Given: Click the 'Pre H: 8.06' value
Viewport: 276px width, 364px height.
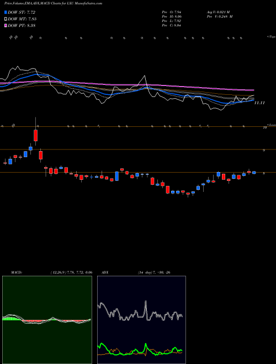Looking at the screenshot, I should (x=172, y=17).
